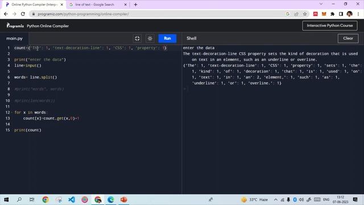Image resolution: width=364 pixels, height=205 pixels.
Task: Click the address bar URL
Action: [x=84, y=14]
